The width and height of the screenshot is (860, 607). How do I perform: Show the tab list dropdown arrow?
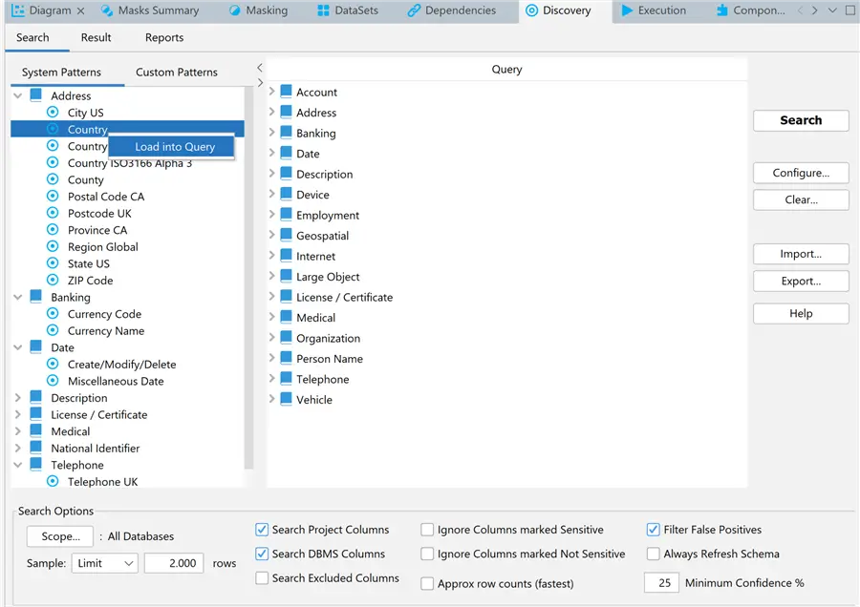pos(832,10)
